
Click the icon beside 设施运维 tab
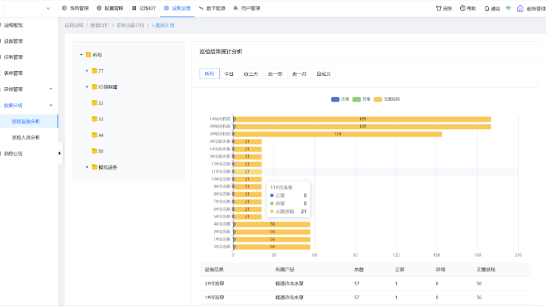pos(166,8)
